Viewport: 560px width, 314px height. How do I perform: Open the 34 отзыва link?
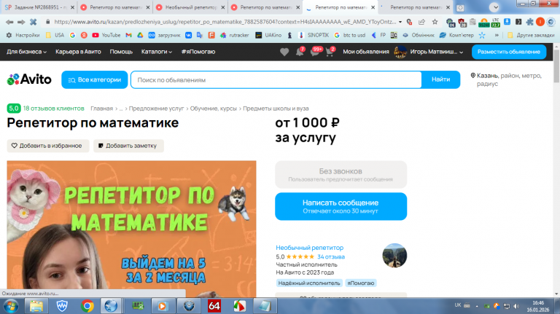pyautogui.click(x=331, y=256)
